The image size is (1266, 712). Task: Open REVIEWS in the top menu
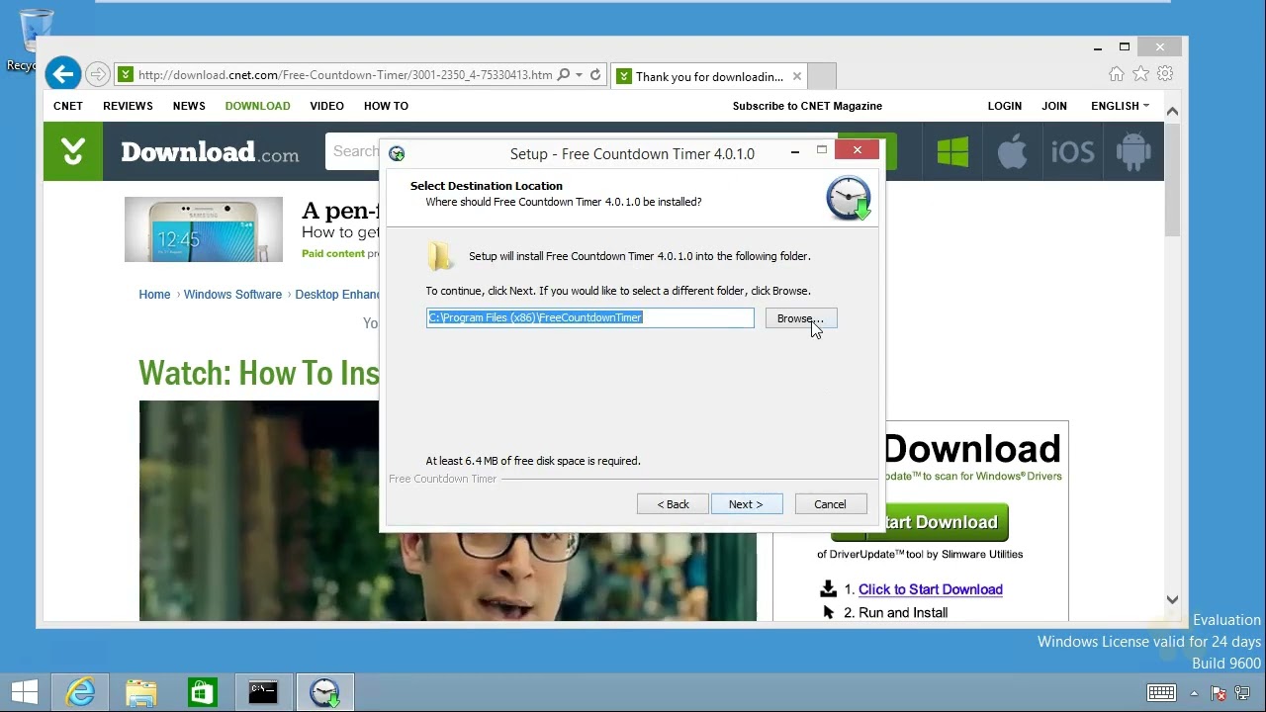(128, 106)
